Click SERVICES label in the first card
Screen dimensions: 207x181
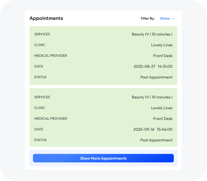point(42,34)
